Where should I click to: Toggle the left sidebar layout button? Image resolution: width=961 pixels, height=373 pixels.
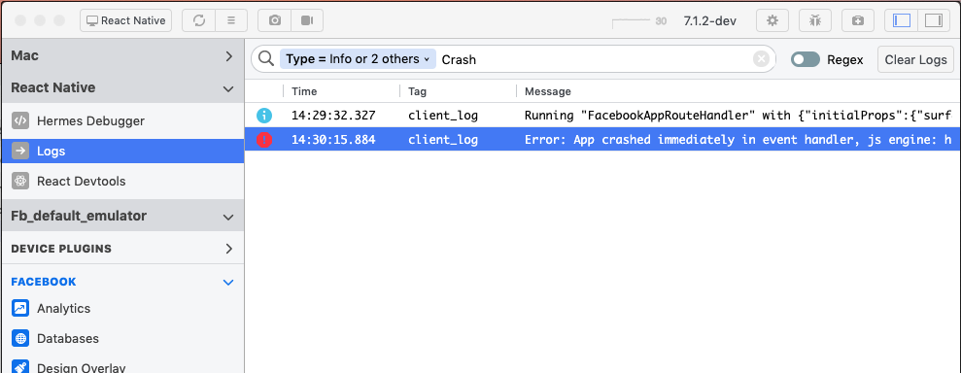[902, 20]
